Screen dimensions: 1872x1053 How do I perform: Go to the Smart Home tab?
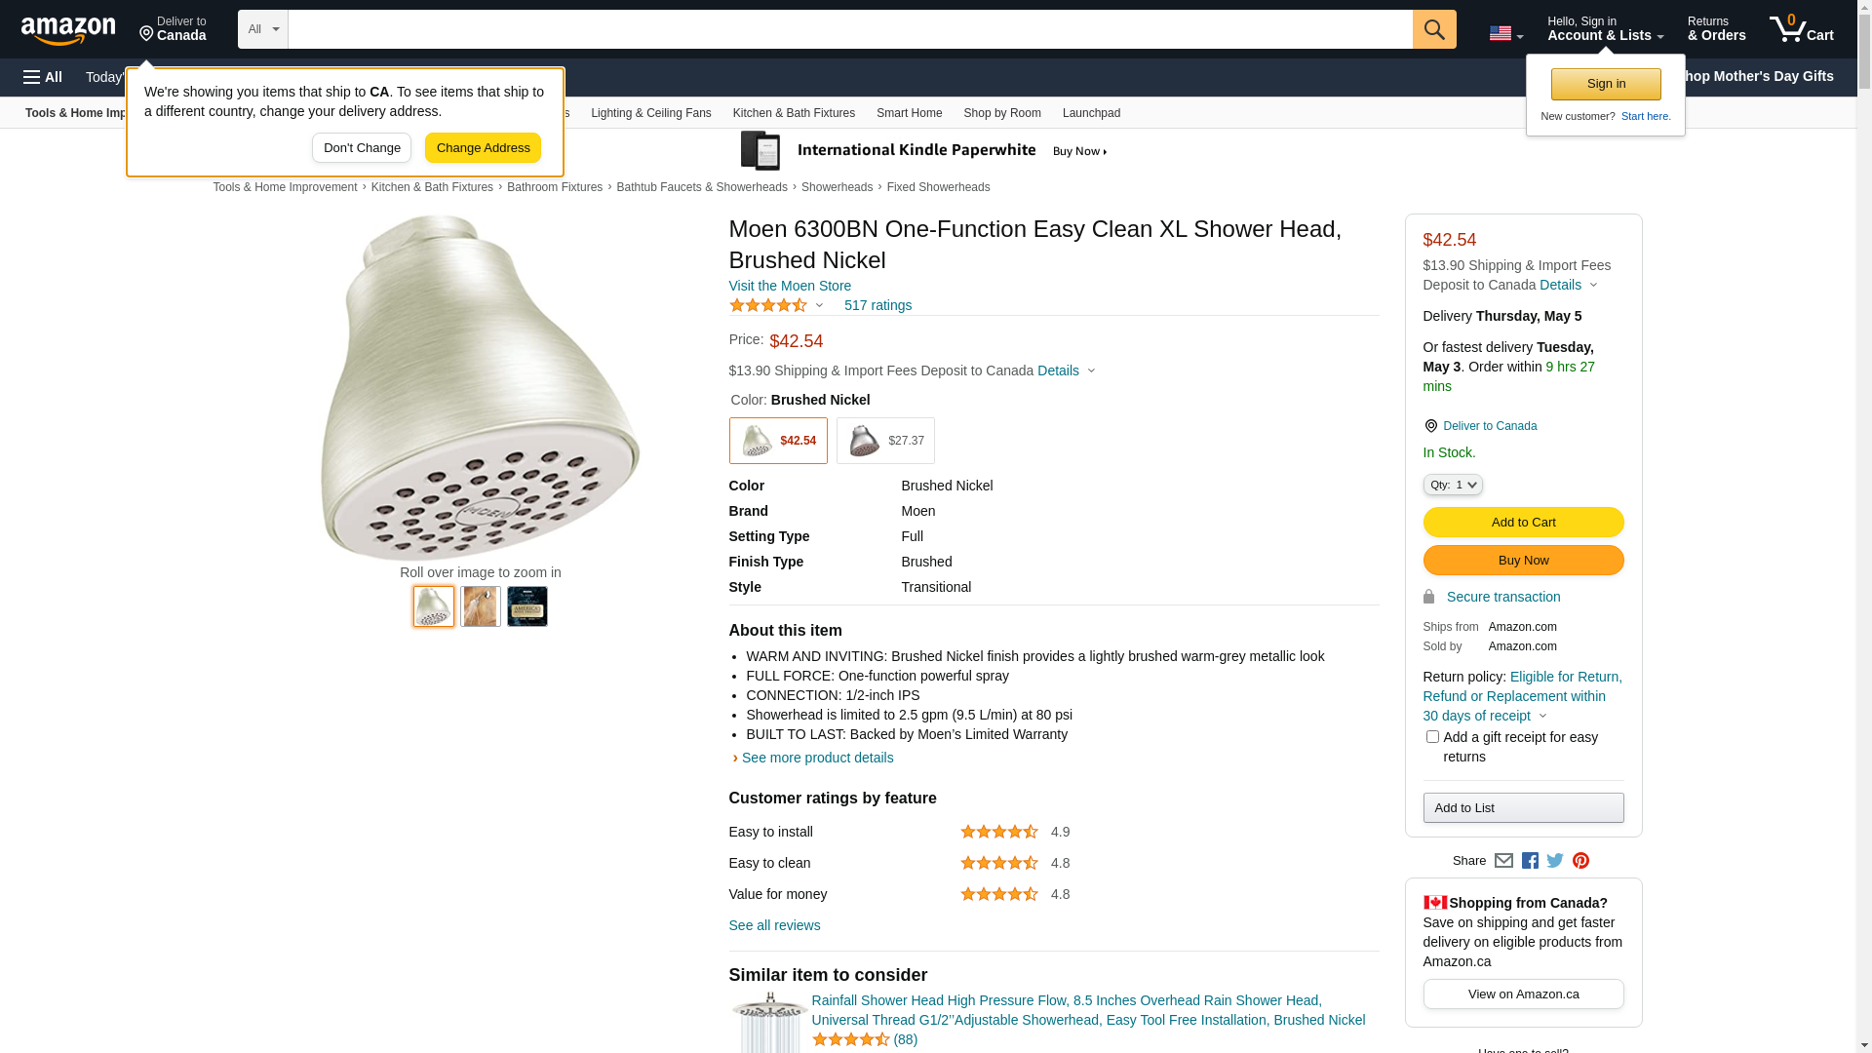[909, 113]
